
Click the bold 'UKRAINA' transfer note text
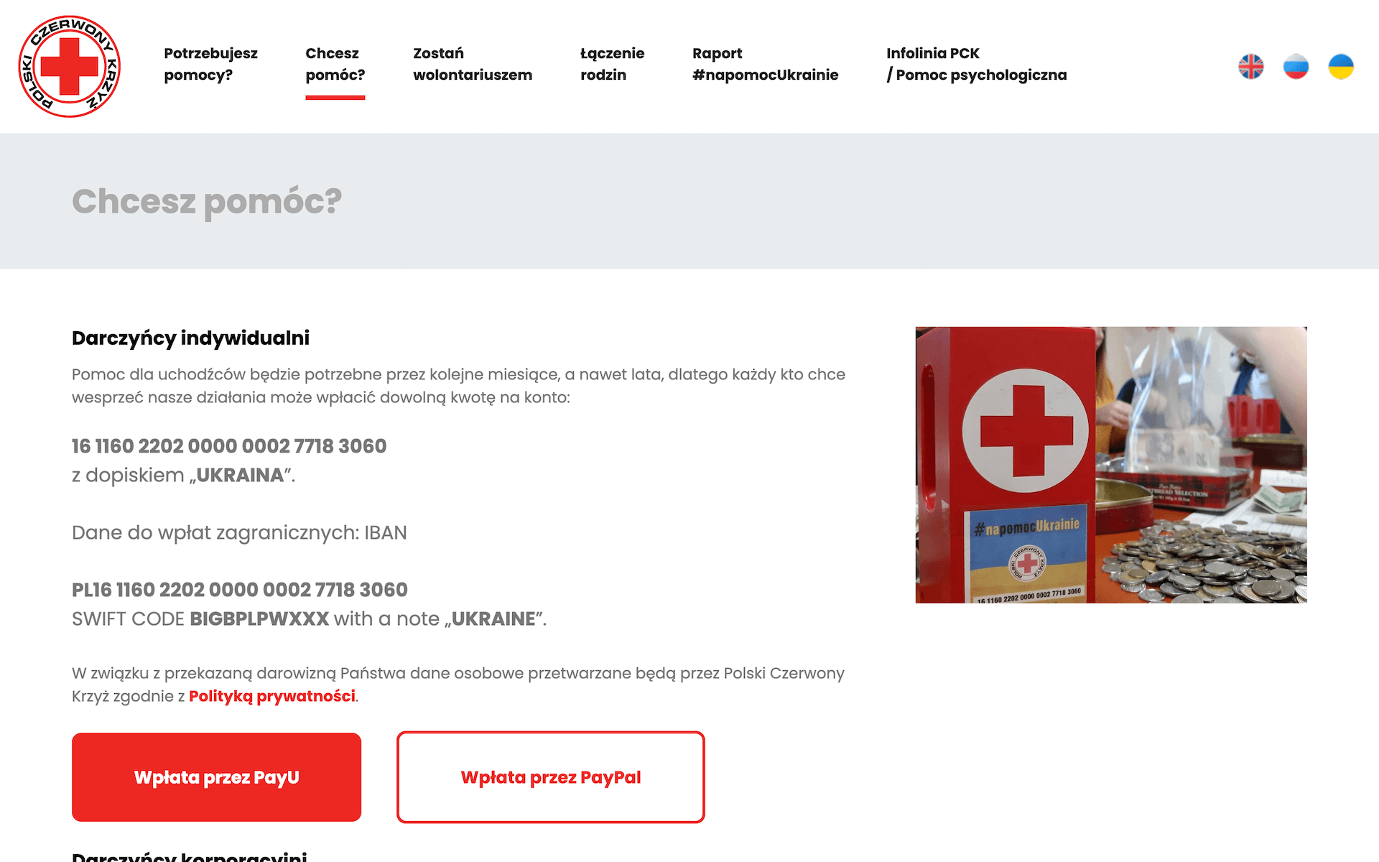[x=240, y=475]
